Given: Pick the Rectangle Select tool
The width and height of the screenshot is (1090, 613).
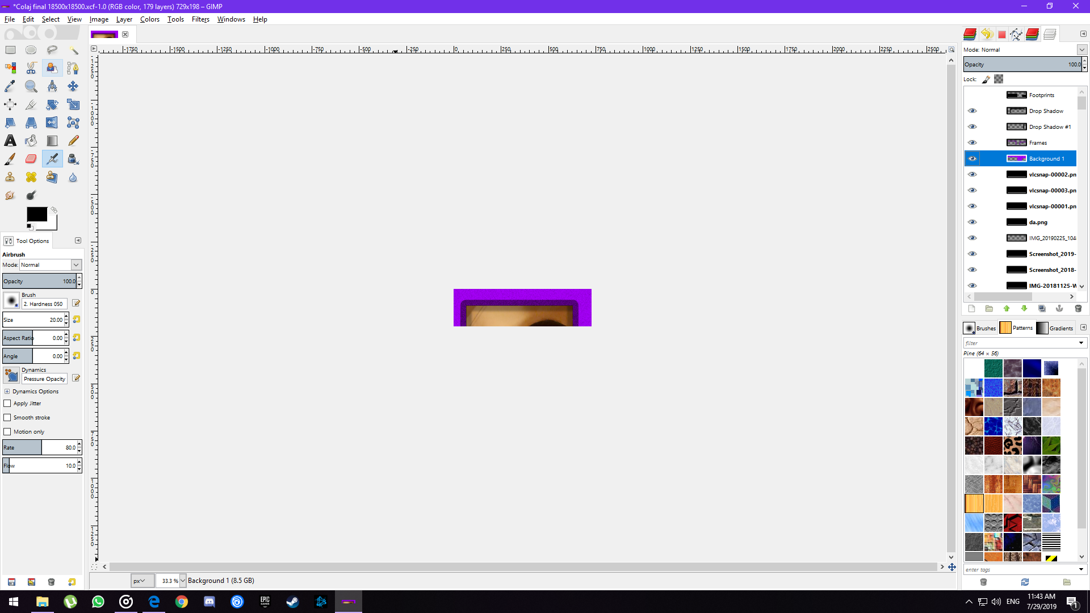Looking at the screenshot, I should pyautogui.click(x=10, y=50).
